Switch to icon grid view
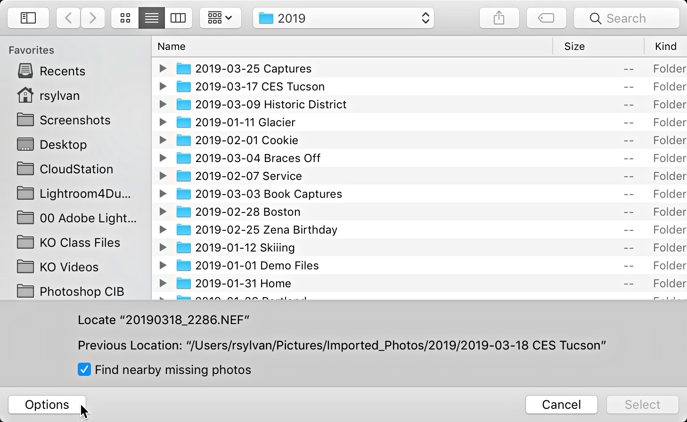This screenshot has height=422, width=687. (x=124, y=18)
